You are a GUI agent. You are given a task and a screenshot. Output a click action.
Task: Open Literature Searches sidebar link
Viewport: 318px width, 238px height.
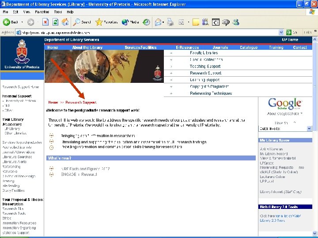tap(17, 157)
